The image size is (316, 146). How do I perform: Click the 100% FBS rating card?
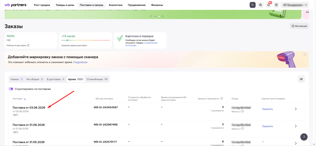(31, 40)
